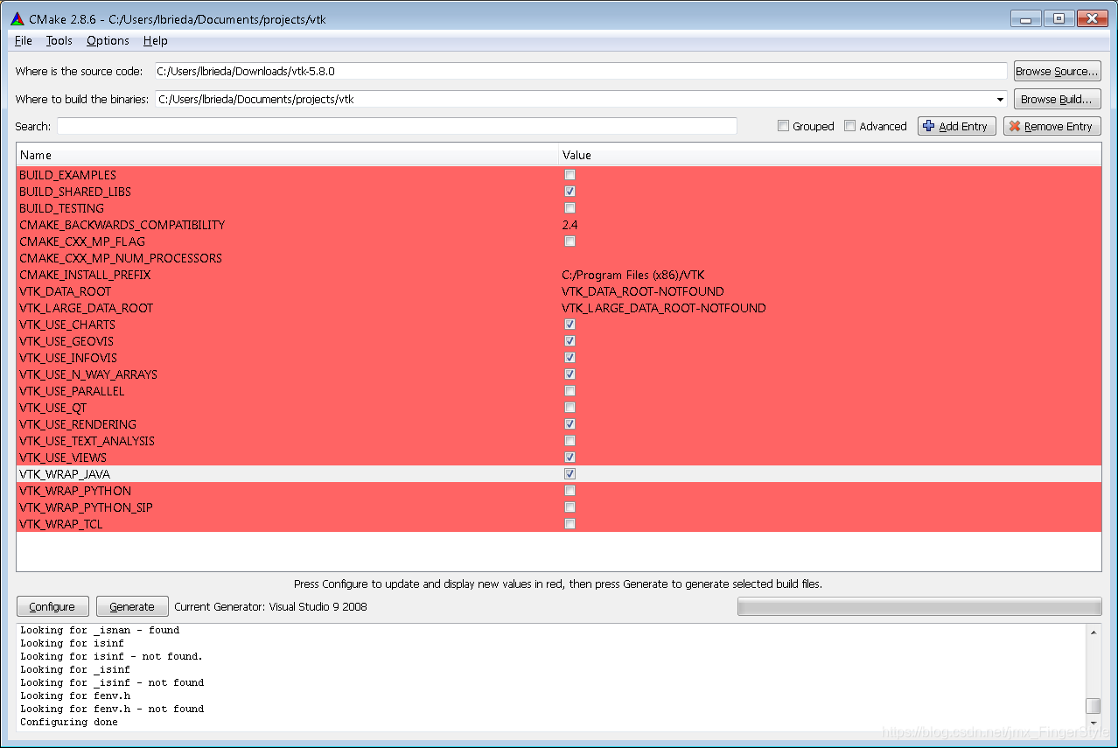Select the VTK_USE_QT row name
This screenshot has width=1118, height=748.
click(53, 408)
